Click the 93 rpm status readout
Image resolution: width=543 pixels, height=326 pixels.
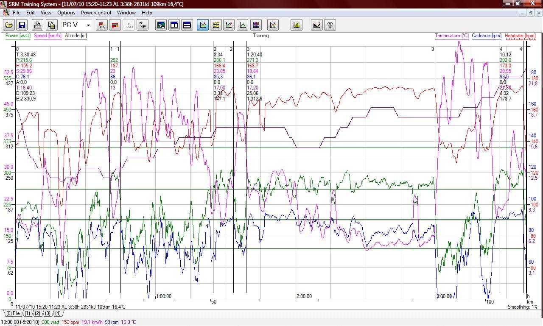pyautogui.click(x=112, y=322)
